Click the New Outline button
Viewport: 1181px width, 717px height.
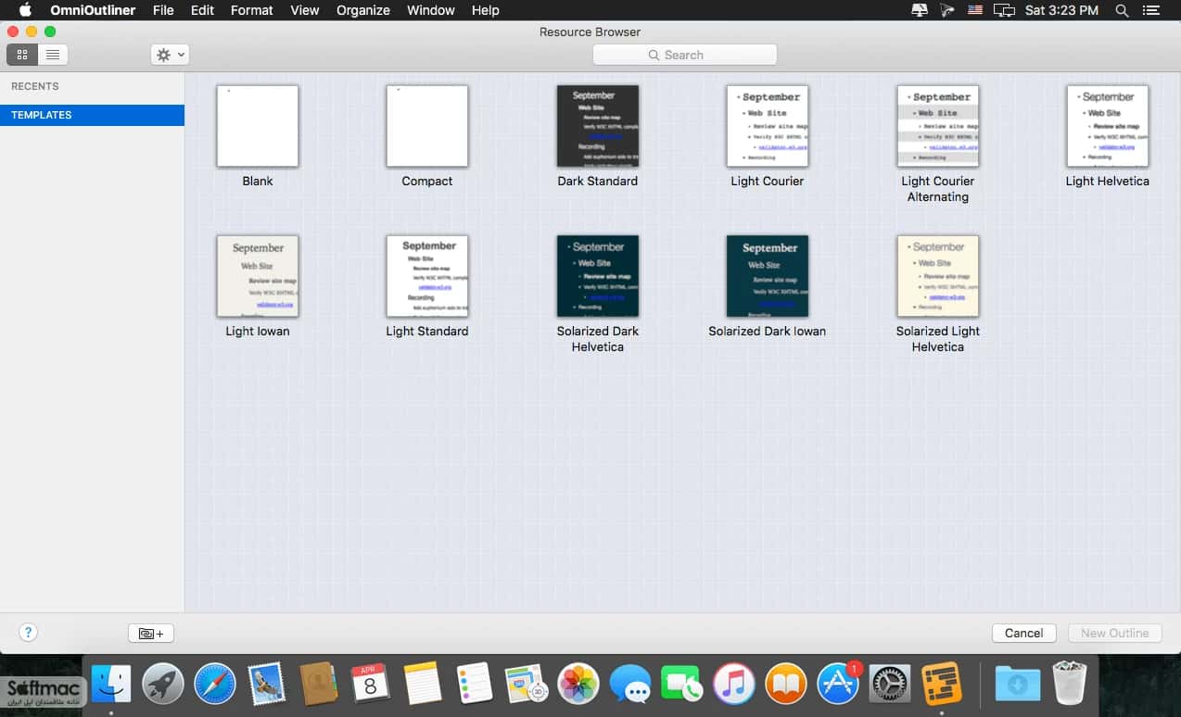1114,633
